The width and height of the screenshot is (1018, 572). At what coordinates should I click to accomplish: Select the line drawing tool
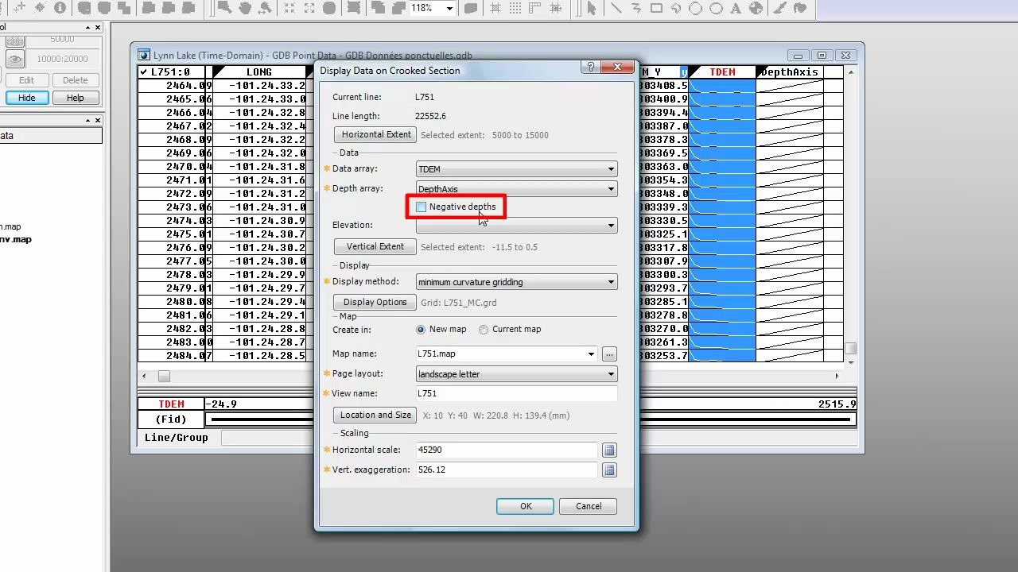click(x=615, y=8)
